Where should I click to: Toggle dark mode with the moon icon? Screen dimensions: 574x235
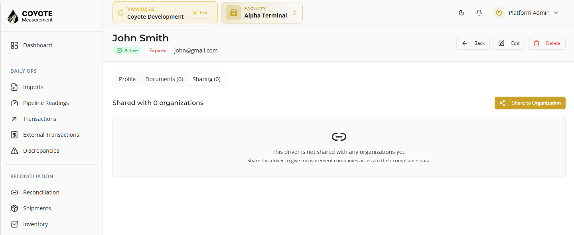pyautogui.click(x=462, y=13)
